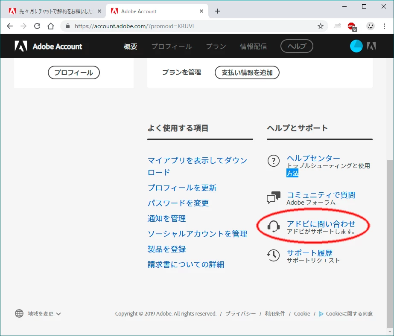Click the padlock site info icon
Screen dimensions: 394x336
coord(67,26)
